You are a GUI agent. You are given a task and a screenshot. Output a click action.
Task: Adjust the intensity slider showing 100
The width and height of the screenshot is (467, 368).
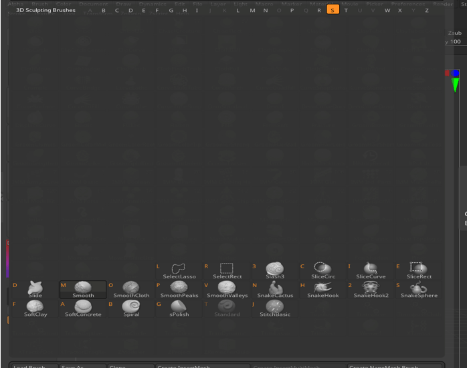[456, 41]
